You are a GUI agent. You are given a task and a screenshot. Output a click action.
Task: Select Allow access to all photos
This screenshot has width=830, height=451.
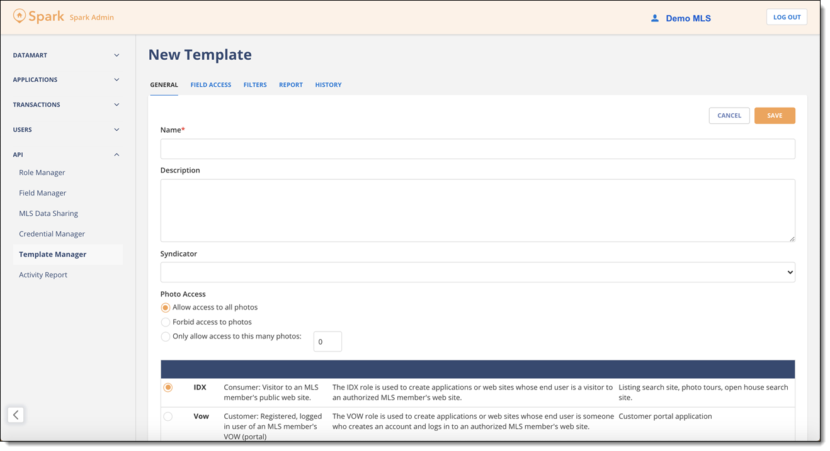pos(166,308)
